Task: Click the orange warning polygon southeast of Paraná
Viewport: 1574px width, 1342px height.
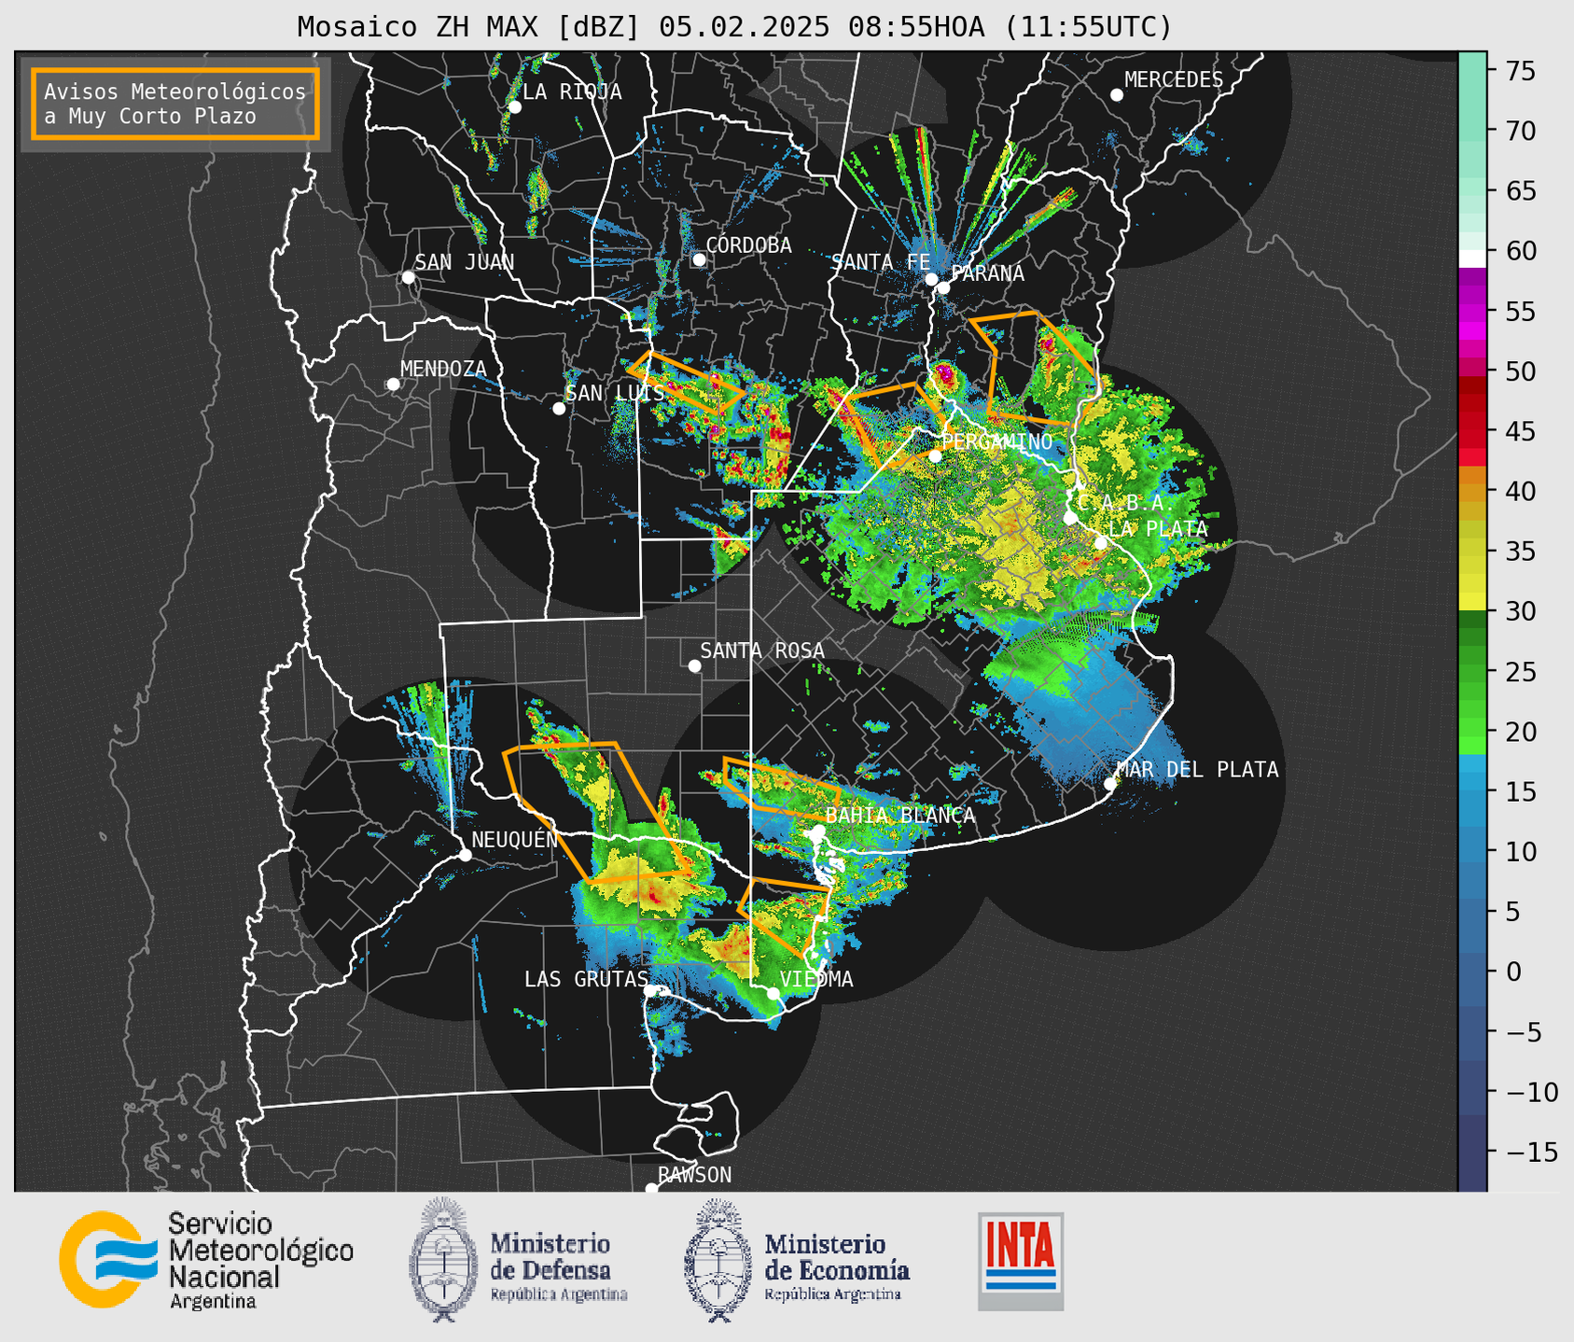Action: (1034, 369)
